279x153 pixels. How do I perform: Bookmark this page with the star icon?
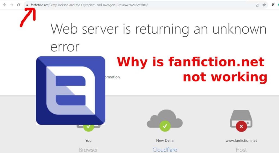click(264, 5)
